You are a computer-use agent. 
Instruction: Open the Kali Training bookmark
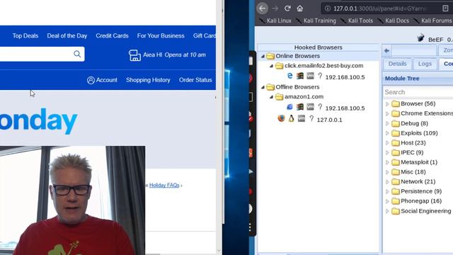[x=316, y=21]
